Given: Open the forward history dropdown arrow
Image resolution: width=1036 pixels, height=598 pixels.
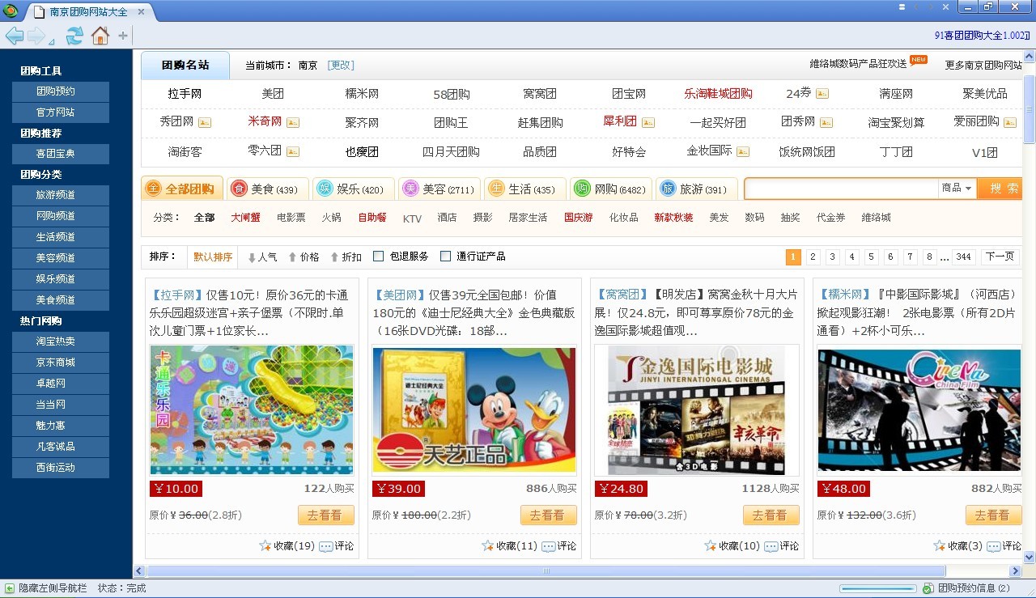Looking at the screenshot, I should (52, 40).
